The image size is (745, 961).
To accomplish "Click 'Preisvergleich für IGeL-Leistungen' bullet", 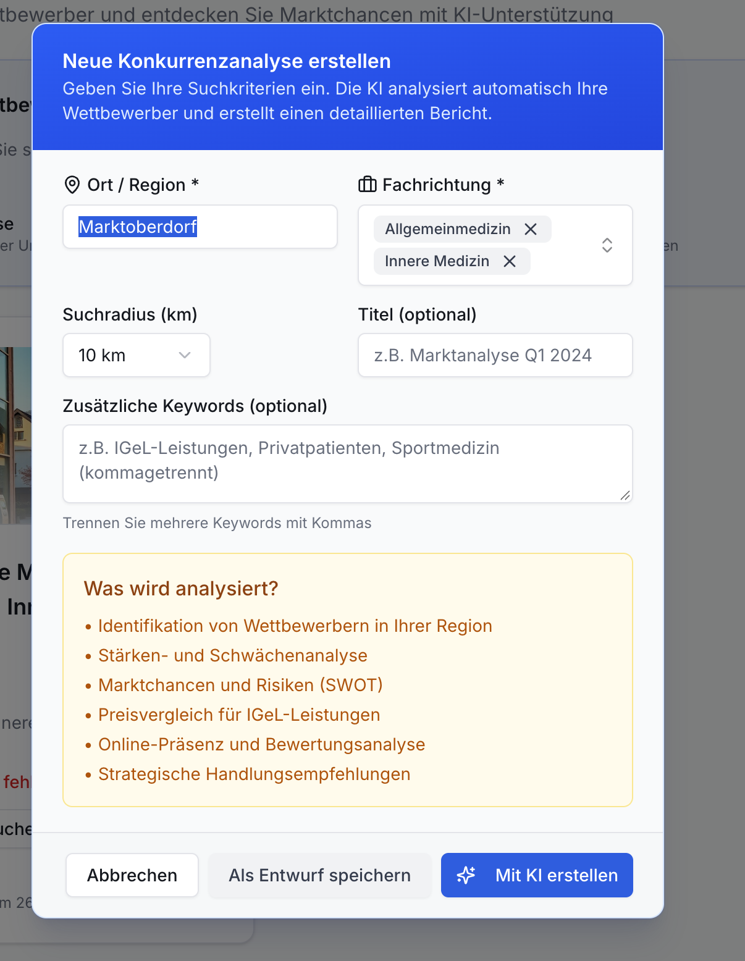I will pyautogui.click(x=239, y=715).
